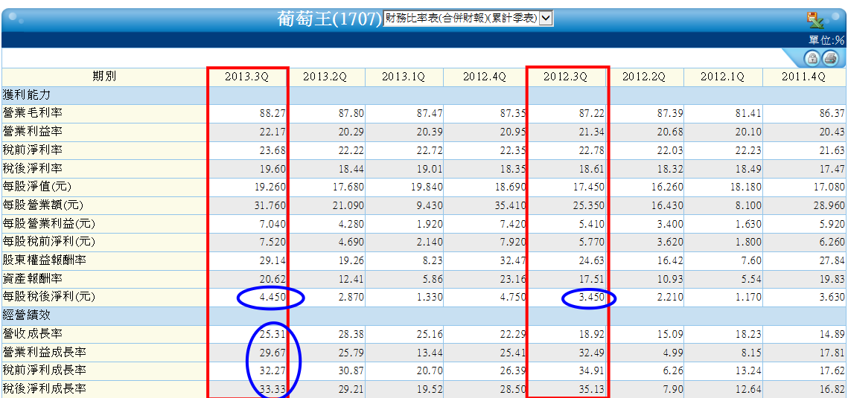The image size is (848, 398).
Task: Click the 期別 header cell
Action: pyautogui.click(x=104, y=77)
